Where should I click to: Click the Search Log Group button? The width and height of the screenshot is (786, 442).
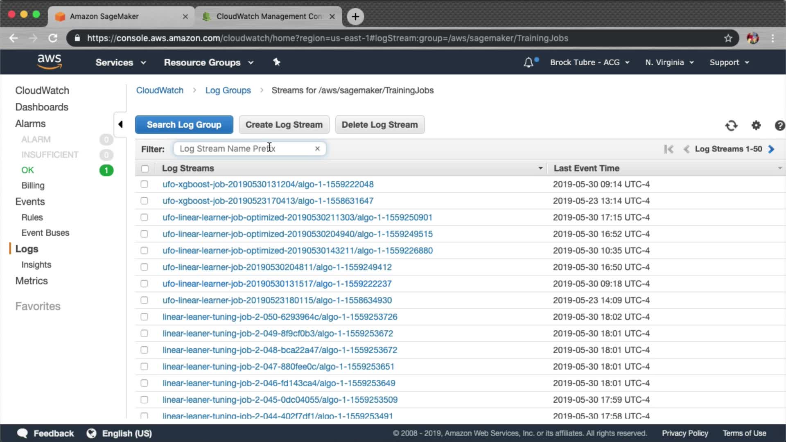184,124
